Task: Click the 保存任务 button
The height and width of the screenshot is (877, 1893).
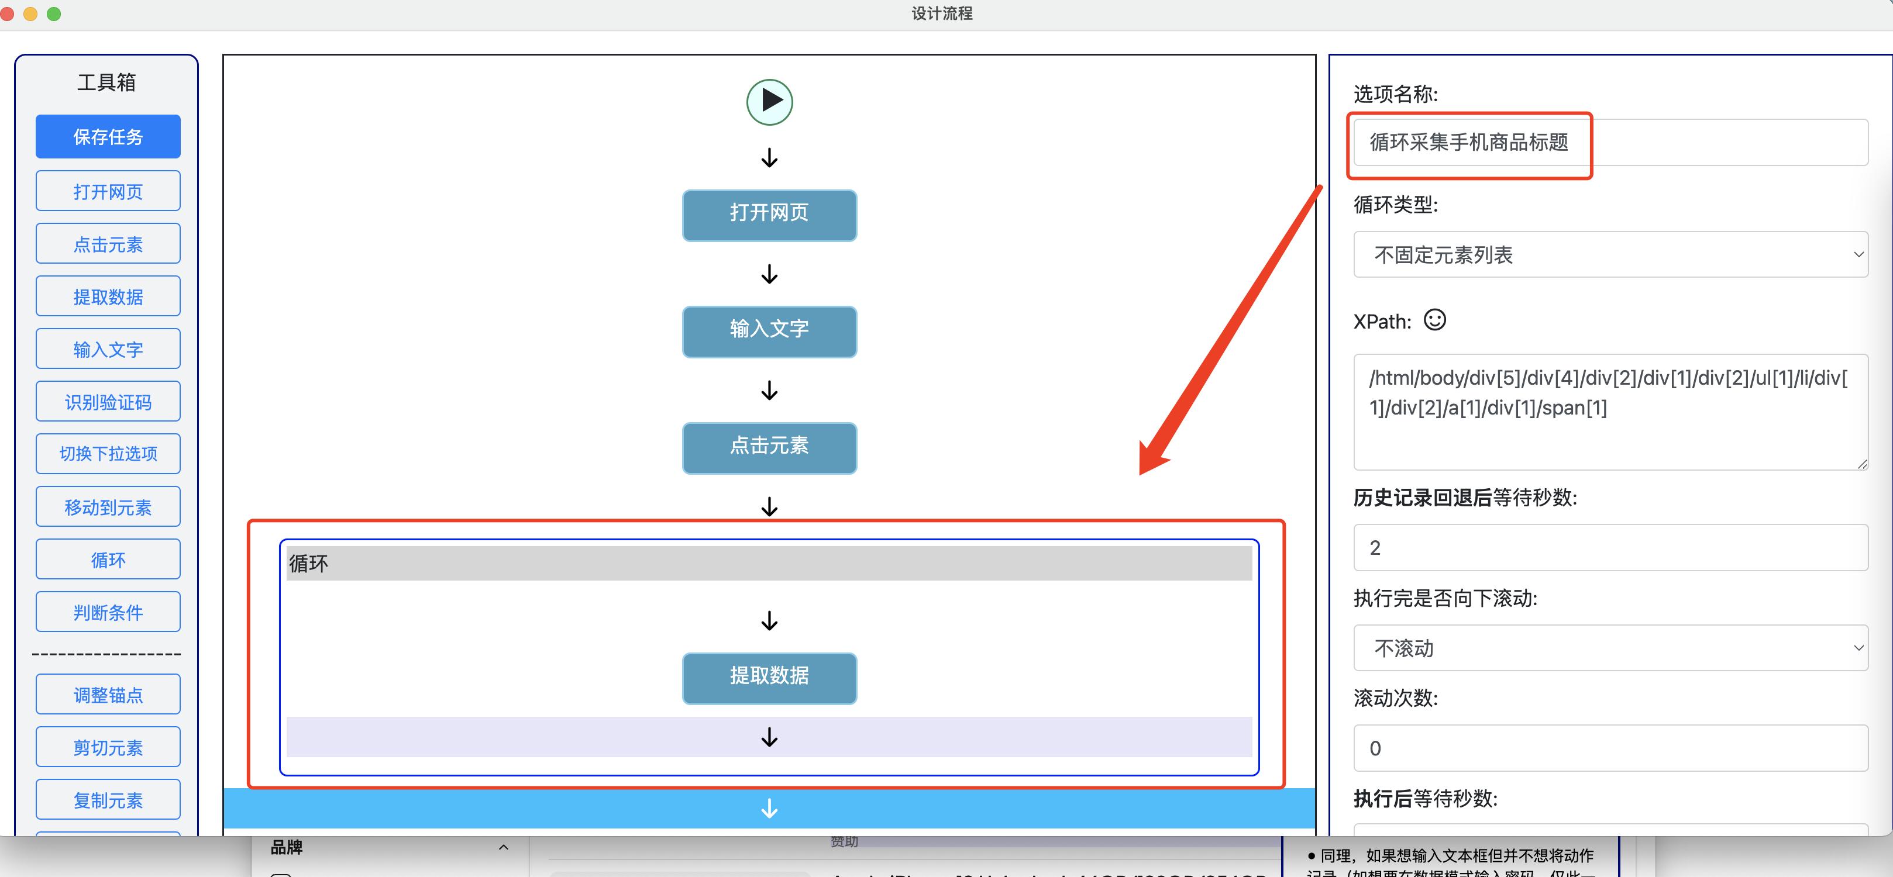Action: (108, 137)
